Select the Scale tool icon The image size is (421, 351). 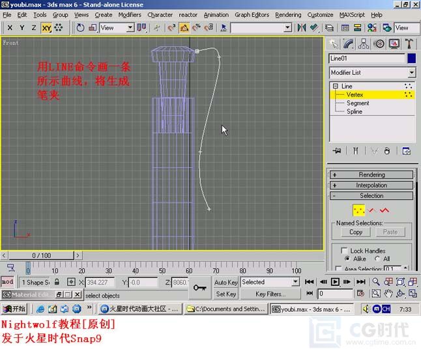(x=93, y=27)
